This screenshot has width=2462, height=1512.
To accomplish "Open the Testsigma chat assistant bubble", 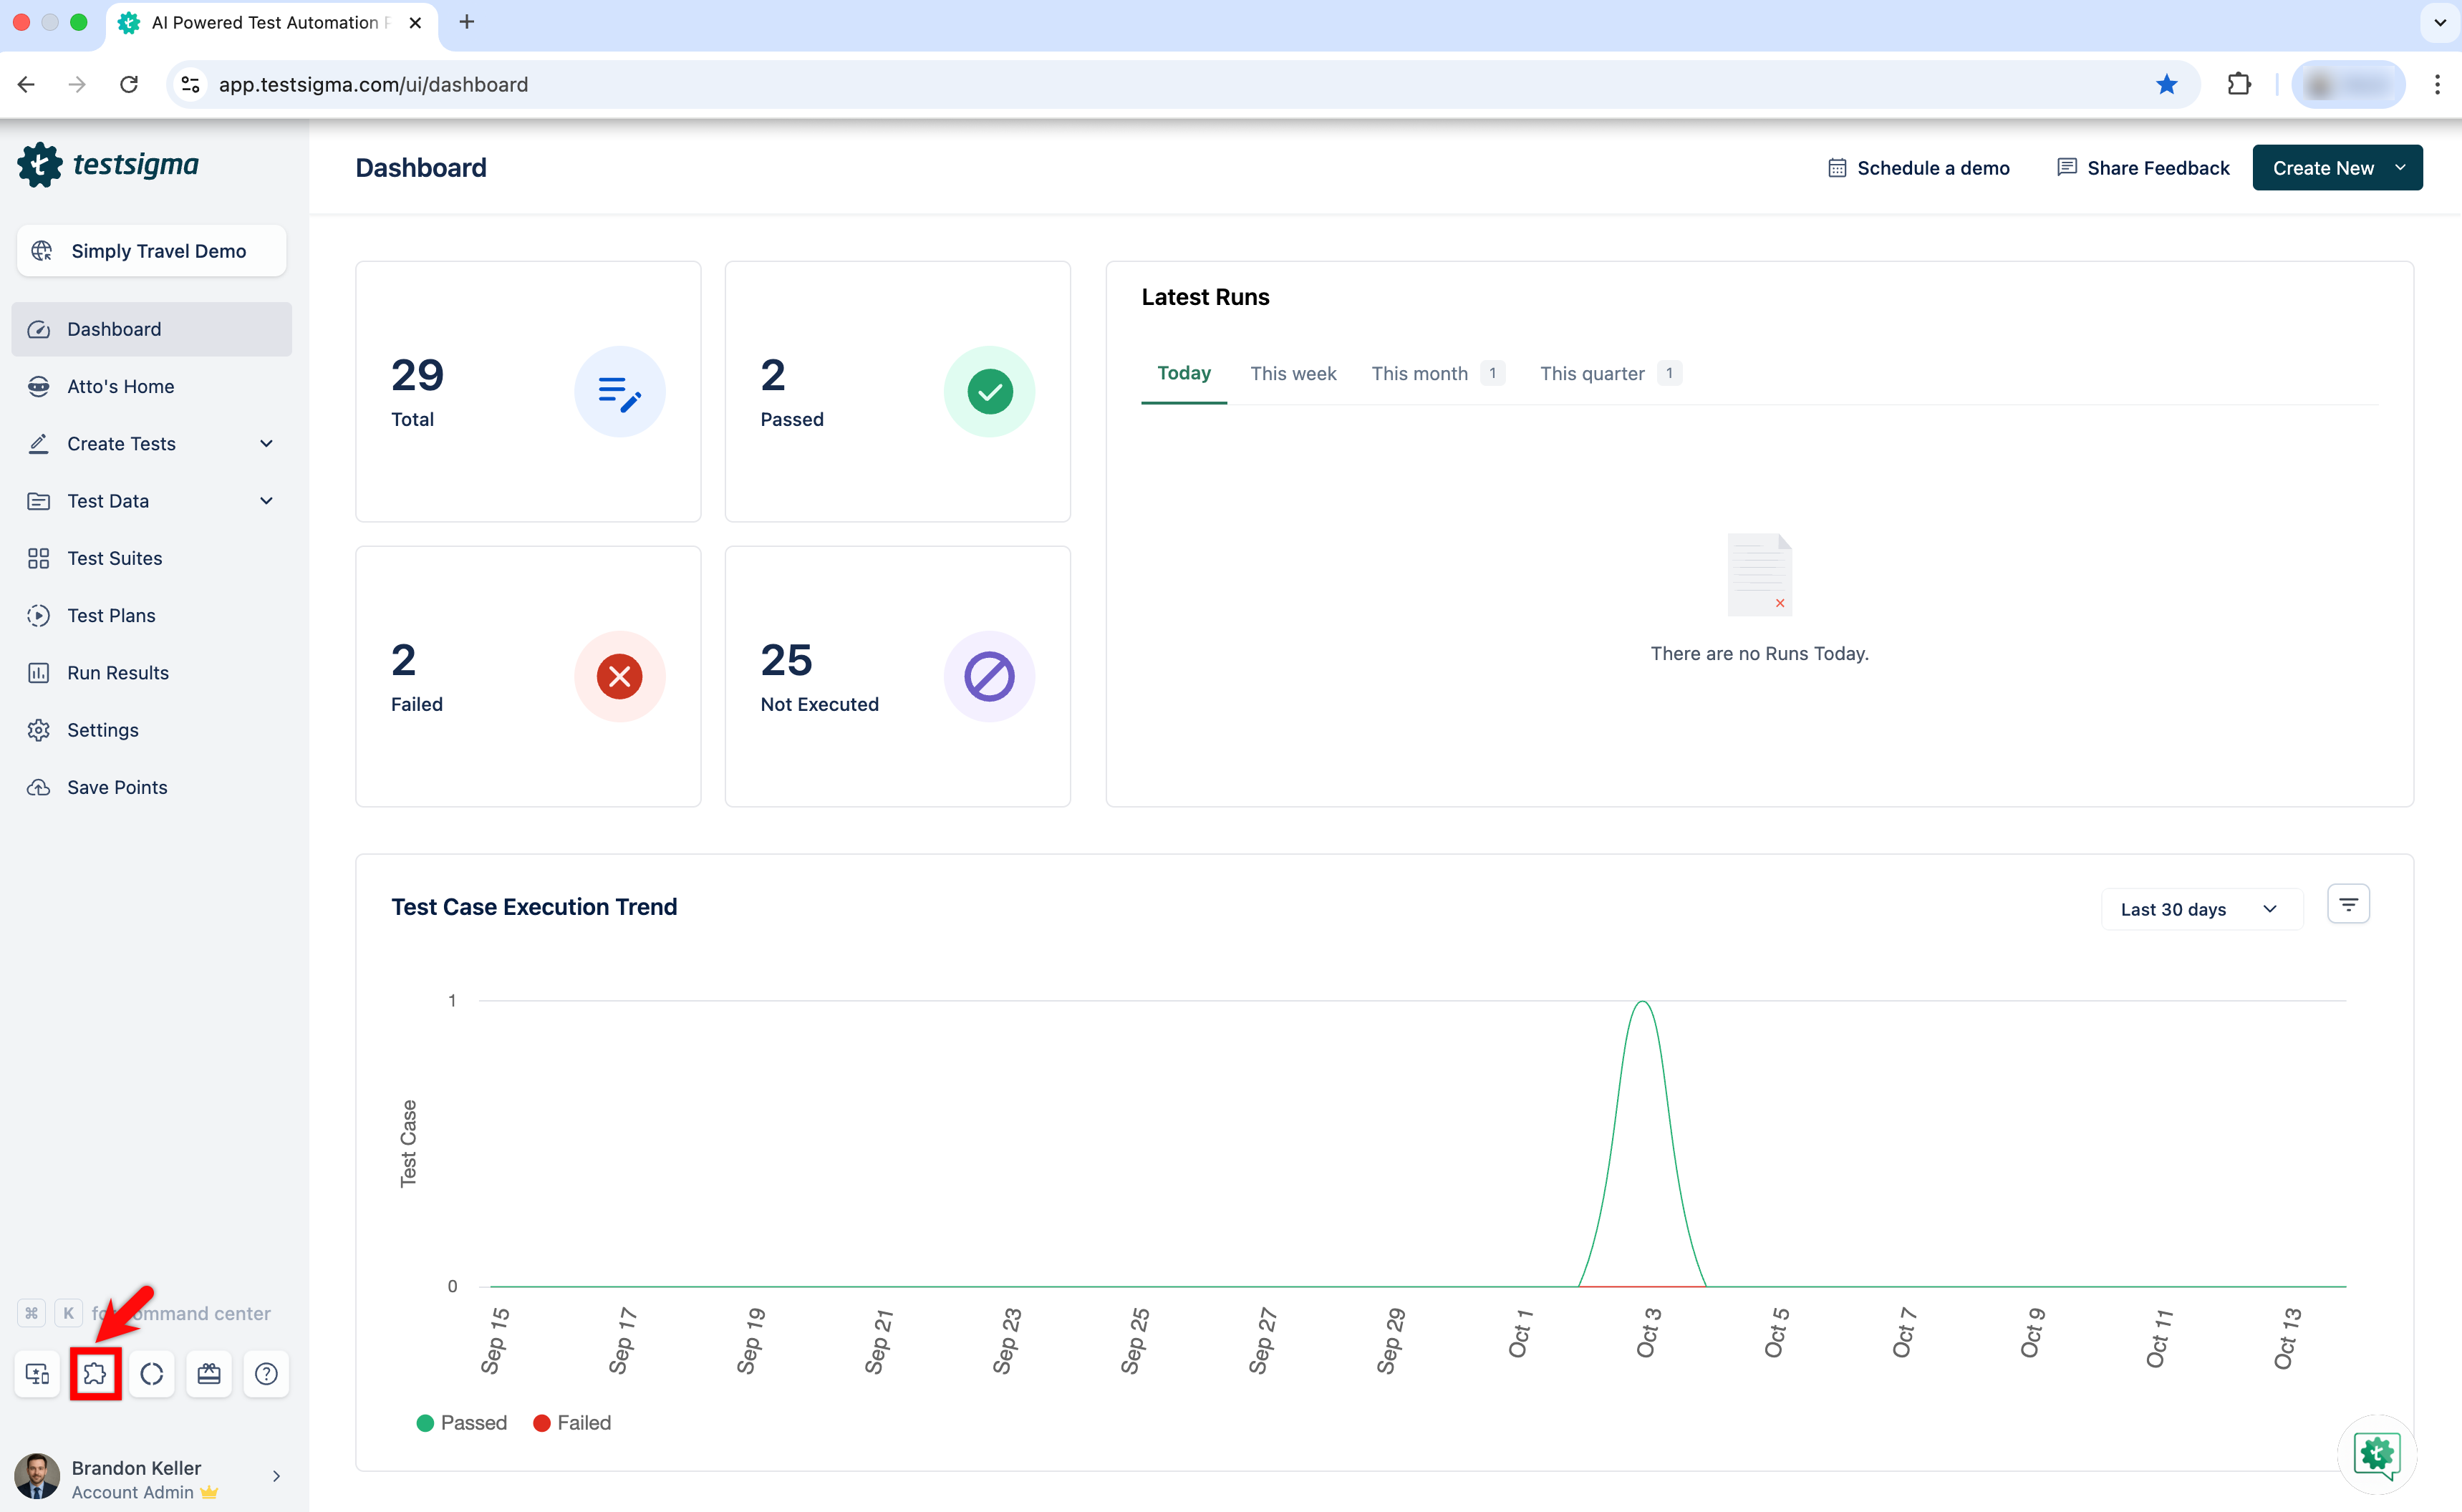I will (2376, 1454).
